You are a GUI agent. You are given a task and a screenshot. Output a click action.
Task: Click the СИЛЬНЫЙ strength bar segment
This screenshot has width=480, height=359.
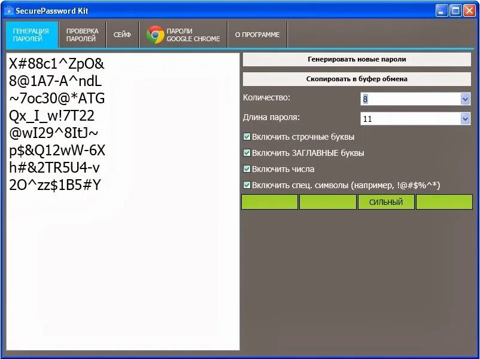[386, 202]
